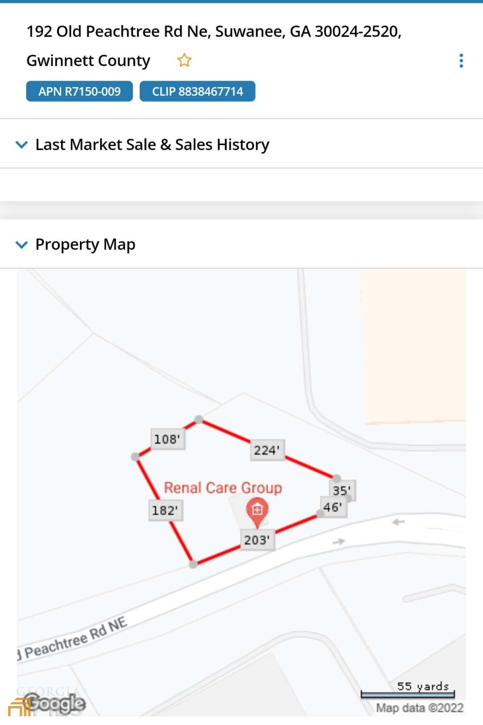Image resolution: width=483 pixels, height=725 pixels.
Task: Open the three-dot more options menu
Action: (461, 61)
